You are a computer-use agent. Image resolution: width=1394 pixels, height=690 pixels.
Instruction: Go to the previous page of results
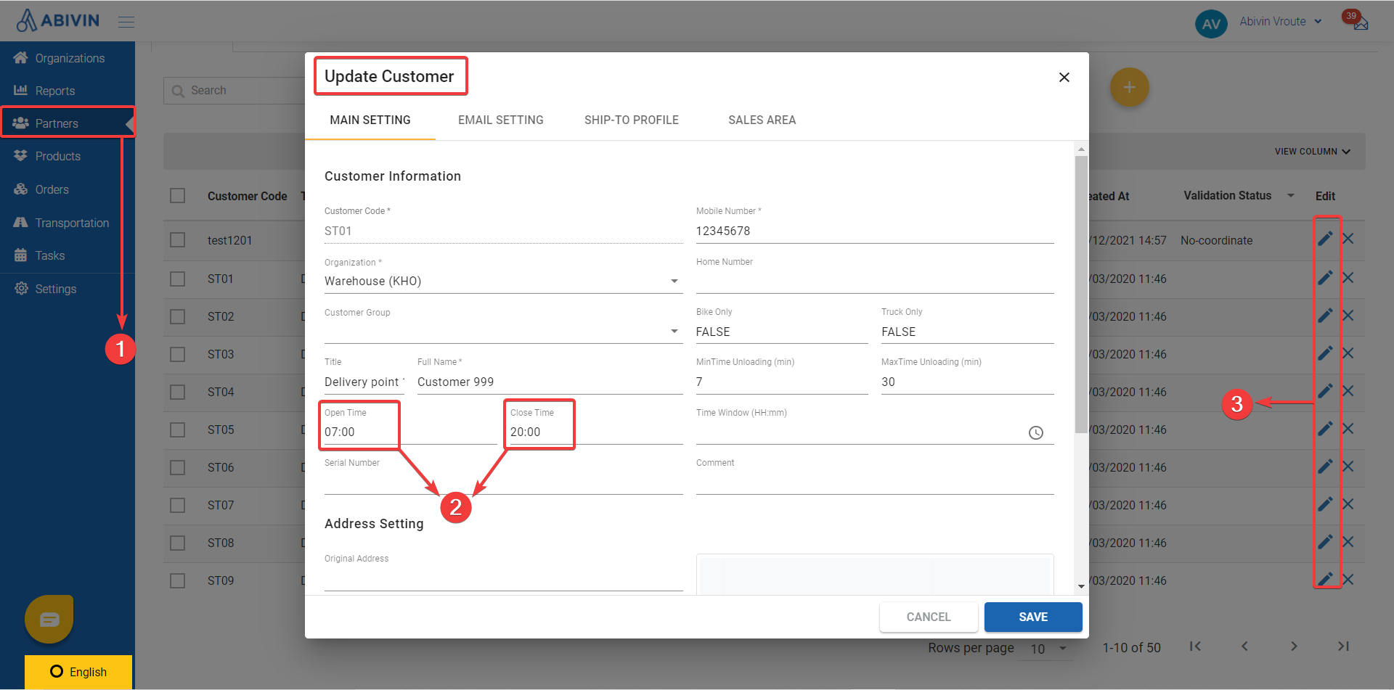click(1244, 646)
